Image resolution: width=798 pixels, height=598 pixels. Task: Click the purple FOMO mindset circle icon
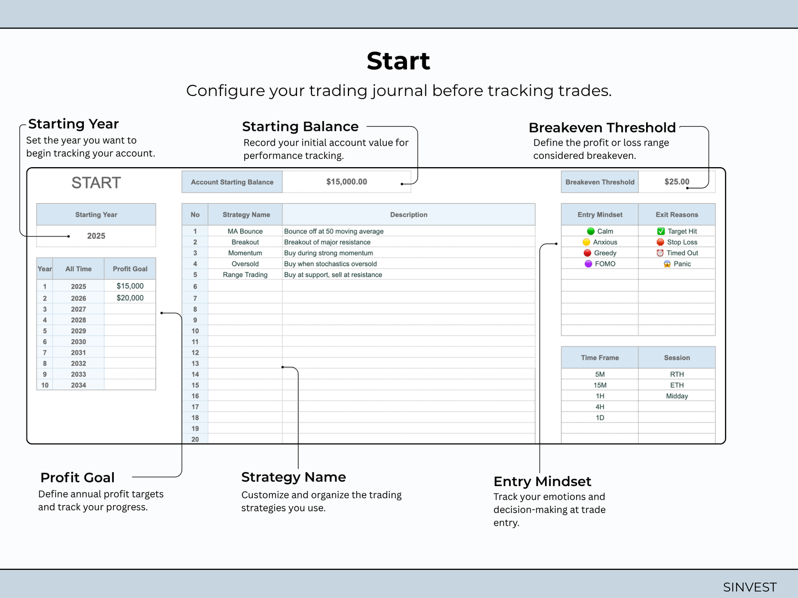tap(589, 264)
